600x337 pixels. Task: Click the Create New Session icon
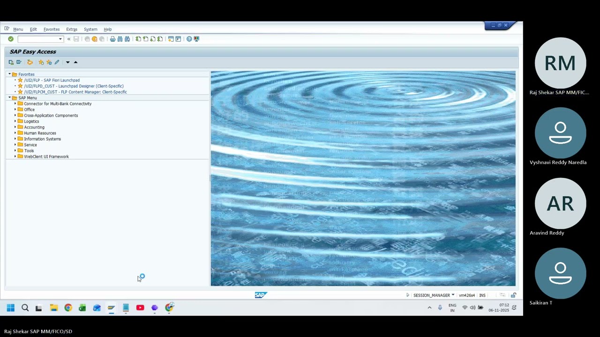(x=171, y=39)
